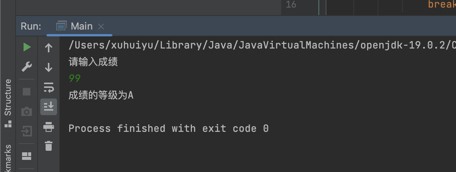Click the exit application icon
Image resolution: width=456 pixels, height=172 pixels.
pos(27,131)
